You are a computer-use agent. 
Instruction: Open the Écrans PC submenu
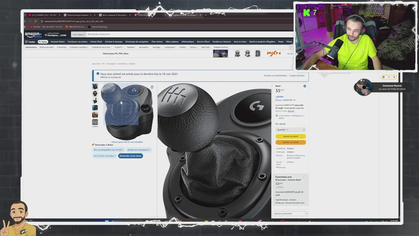coord(119,47)
